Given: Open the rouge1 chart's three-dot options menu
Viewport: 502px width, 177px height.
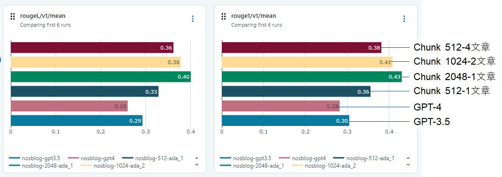Looking at the screenshot, I should point(404,19).
